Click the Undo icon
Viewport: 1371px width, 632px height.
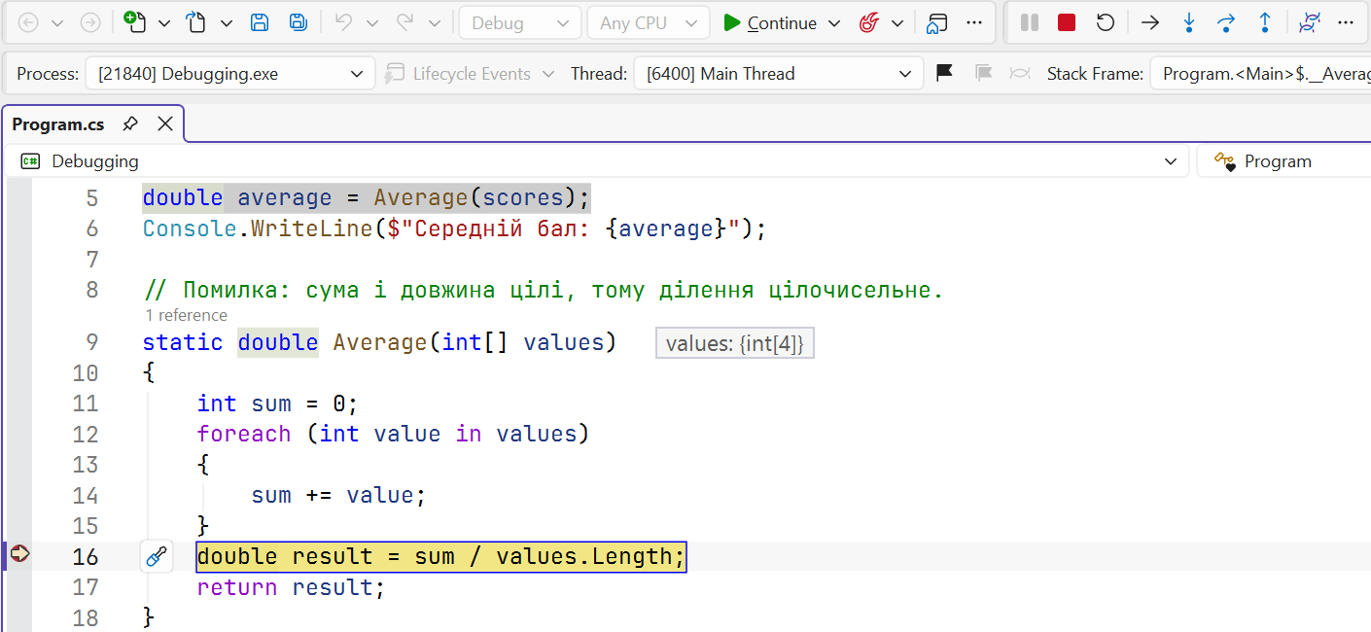coord(342,22)
